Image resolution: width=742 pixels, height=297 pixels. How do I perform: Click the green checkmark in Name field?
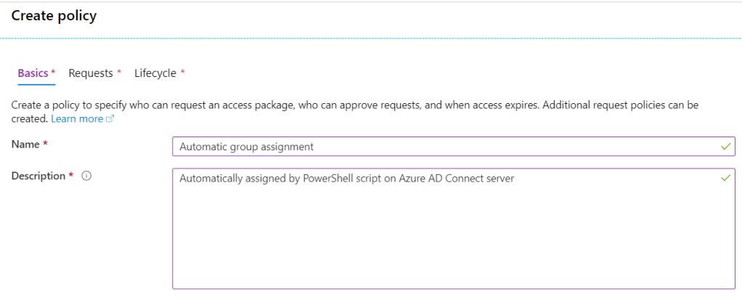pyautogui.click(x=725, y=146)
